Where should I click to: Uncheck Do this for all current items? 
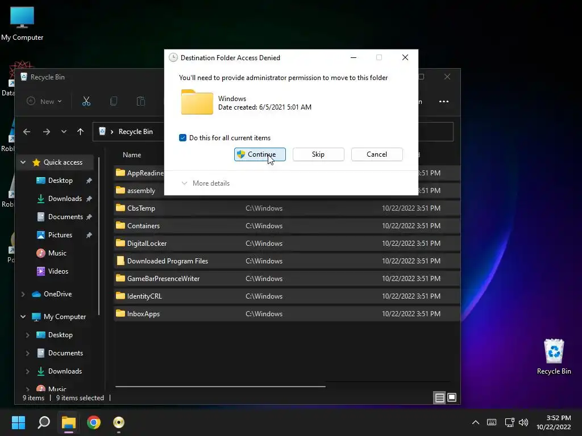pos(182,138)
